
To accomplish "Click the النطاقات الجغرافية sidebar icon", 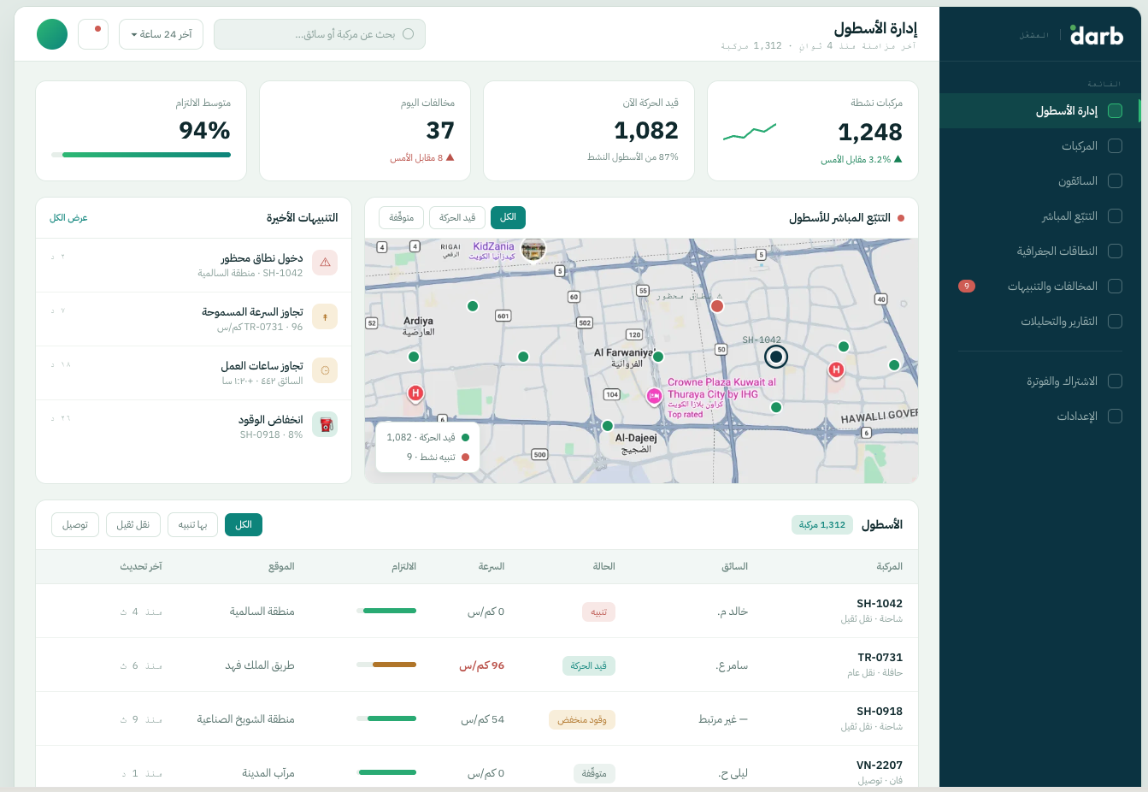I will click(1115, 251).
